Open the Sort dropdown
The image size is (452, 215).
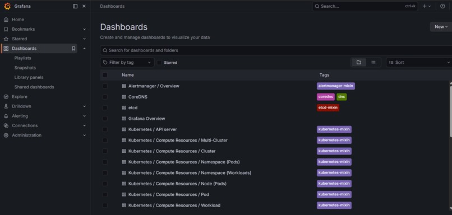coord(419,63)
